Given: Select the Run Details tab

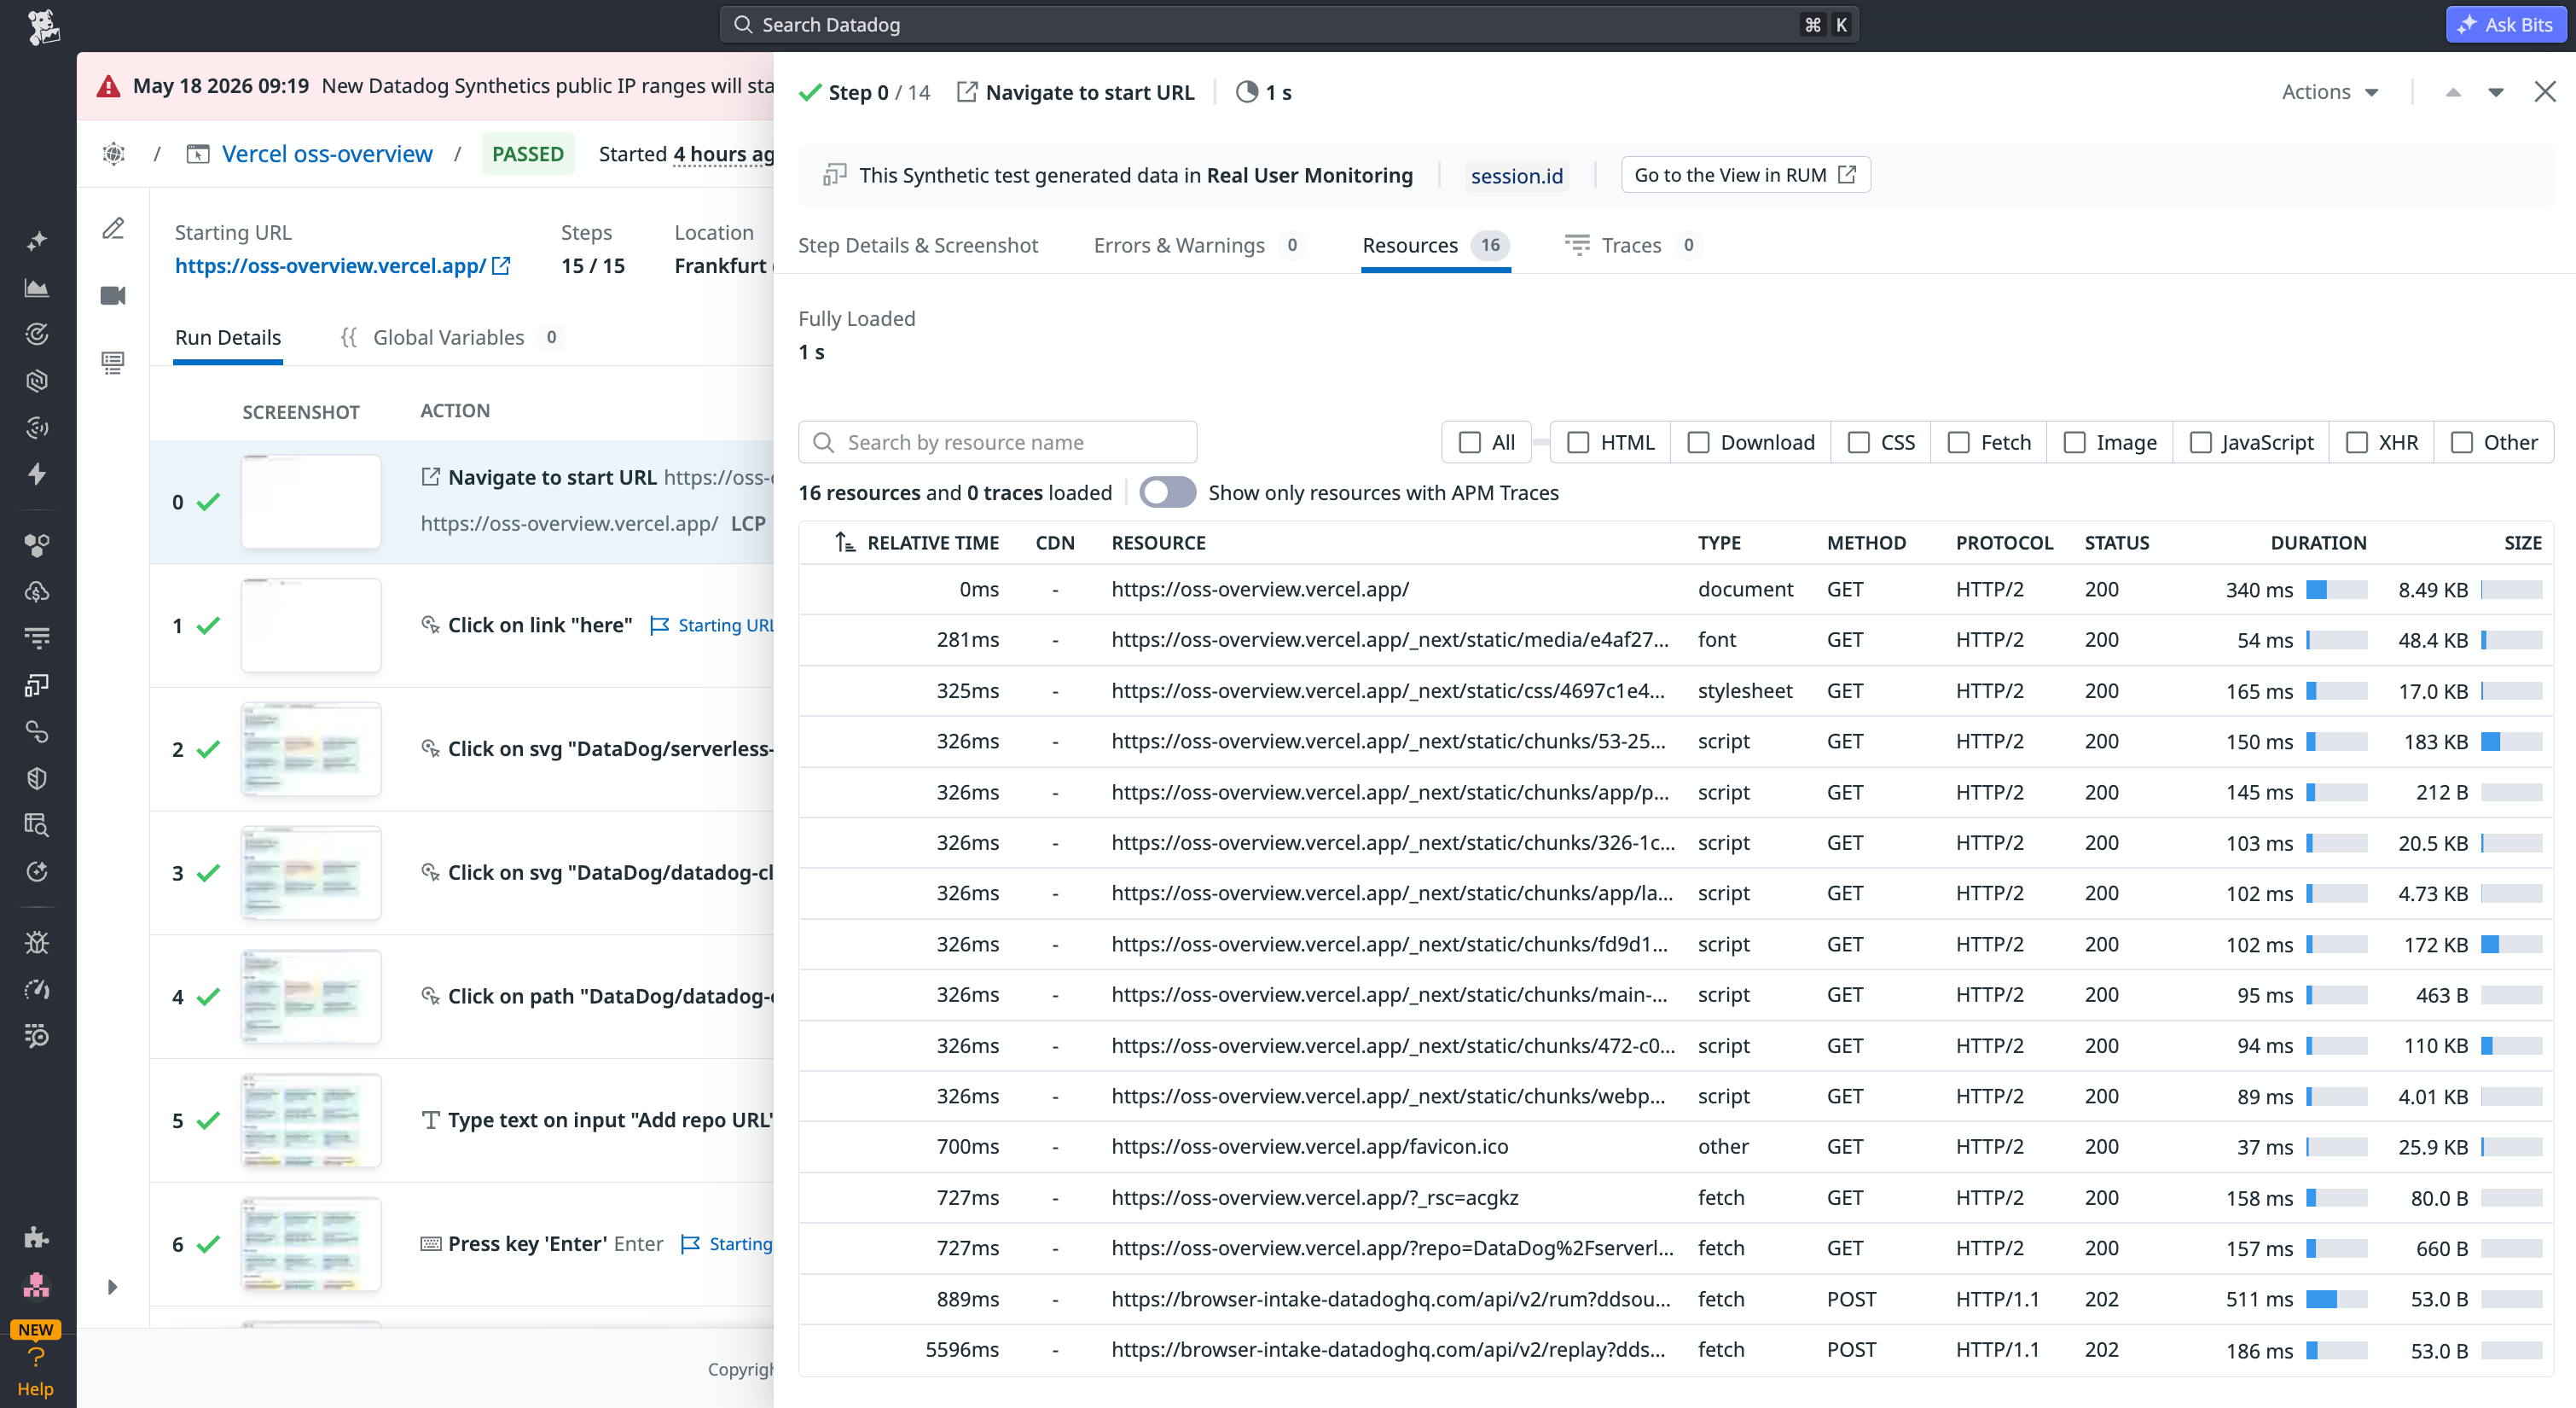Looking at the screenshot, I should [228, 337].
